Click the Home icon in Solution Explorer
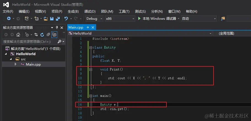The width and height of the screenshot is (251, 121). 18,35
